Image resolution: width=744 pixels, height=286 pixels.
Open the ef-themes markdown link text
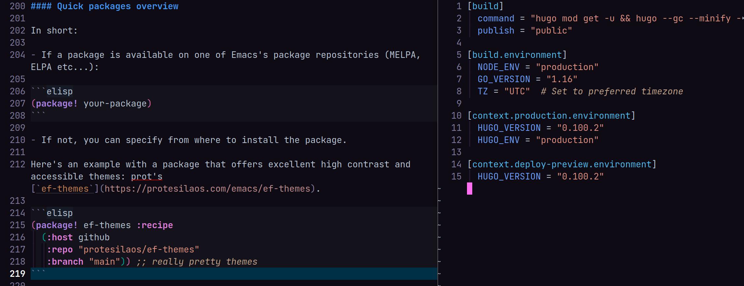click(65, 189)
